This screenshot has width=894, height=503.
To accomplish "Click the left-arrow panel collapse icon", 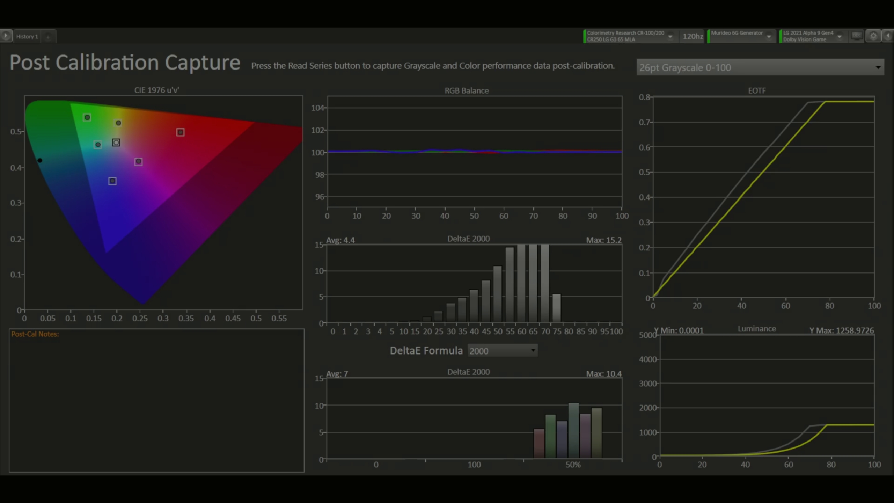I will point(888,36).
